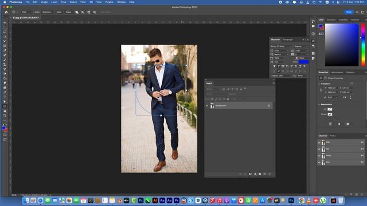The width and height of the screenshot is (367, 206).
Task: Select the Brush tool
Action: point(5,60)
